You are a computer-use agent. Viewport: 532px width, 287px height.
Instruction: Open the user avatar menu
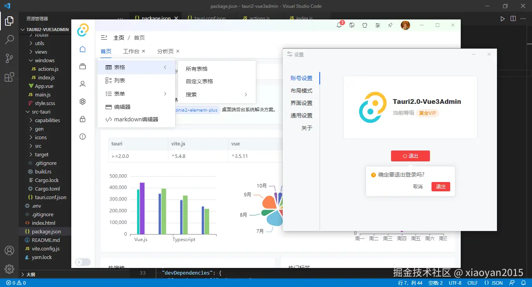405,25
